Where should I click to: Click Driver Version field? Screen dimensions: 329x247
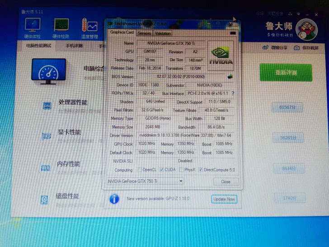click(185, 135)
